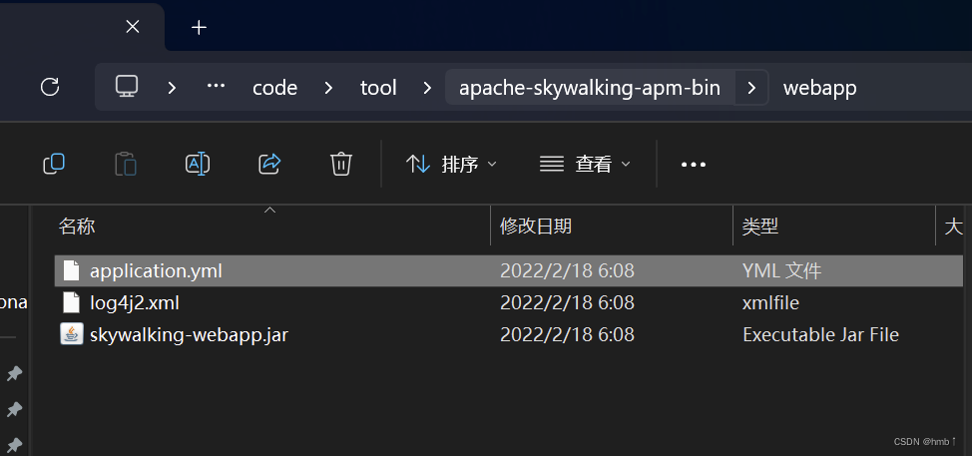Select the application.yml file
Viewport: 972px width, 456px height.
[508, 270]
